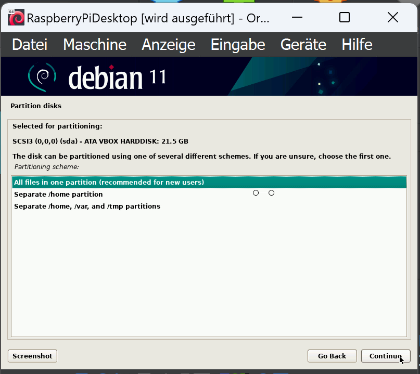Minimize the RaspberryPiDesktop VM window
This screenshot has height=374, width=420.
pyautogui.click(x=297, y=18)
